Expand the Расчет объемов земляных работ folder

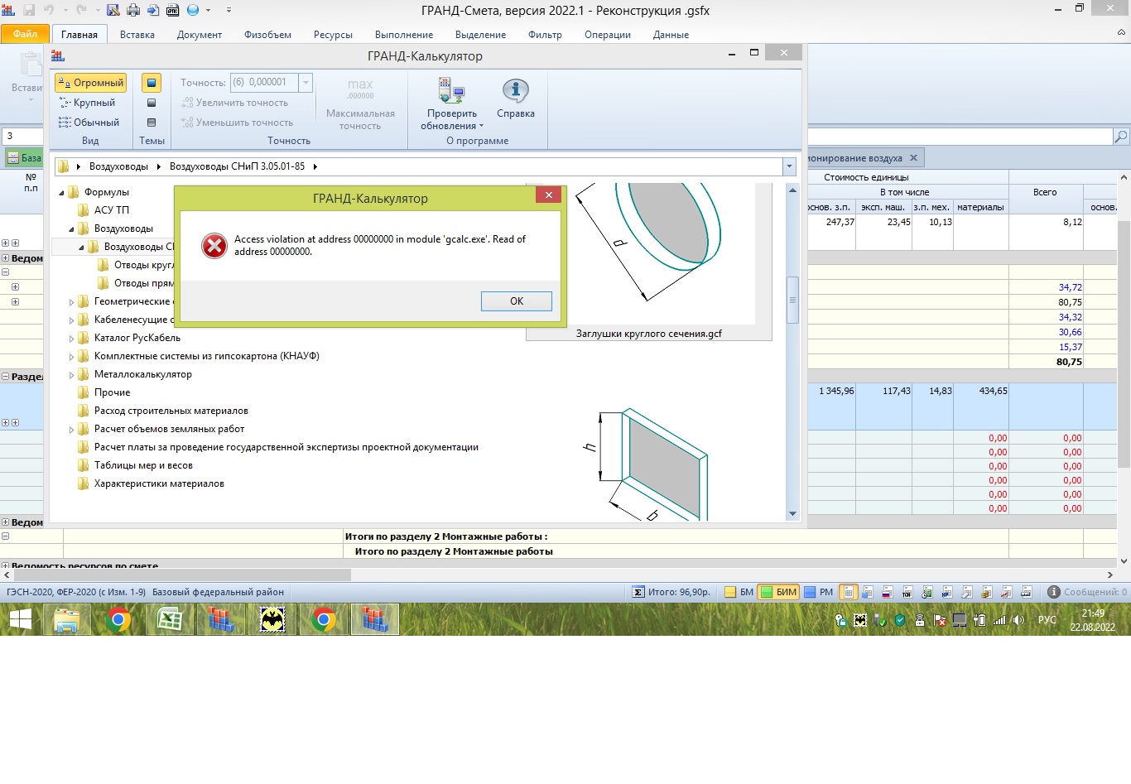71,430
